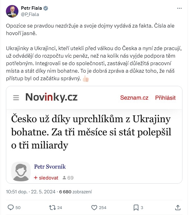
Task: Click the blue verified badge
Action: click(46, 8)
